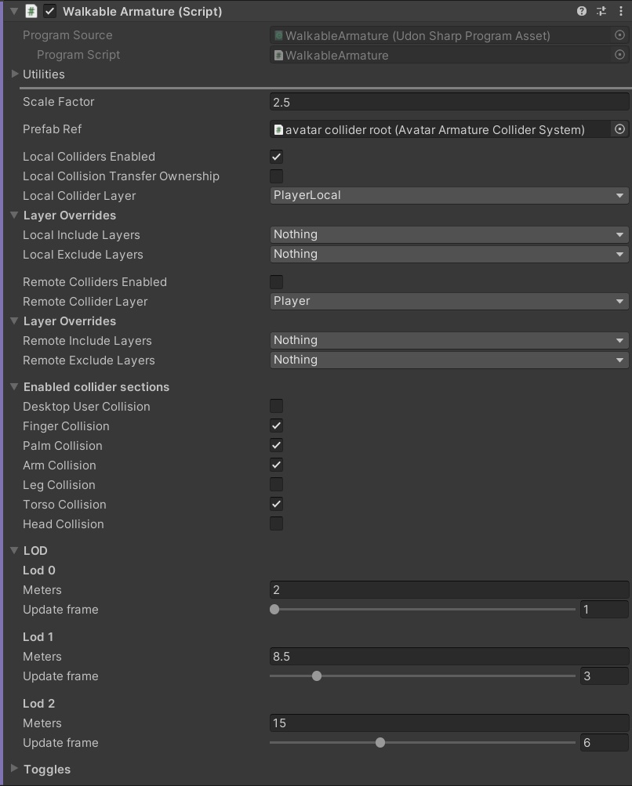
Task: Click the Lod 1 Update frame slider handle
Action: (x=316, y=676)
